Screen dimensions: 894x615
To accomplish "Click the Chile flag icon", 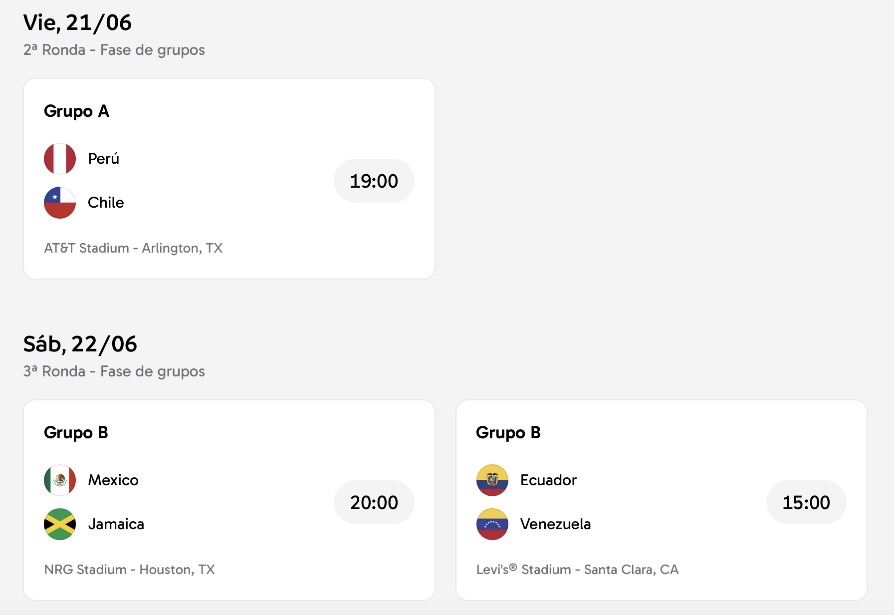I will pos(60,203).
